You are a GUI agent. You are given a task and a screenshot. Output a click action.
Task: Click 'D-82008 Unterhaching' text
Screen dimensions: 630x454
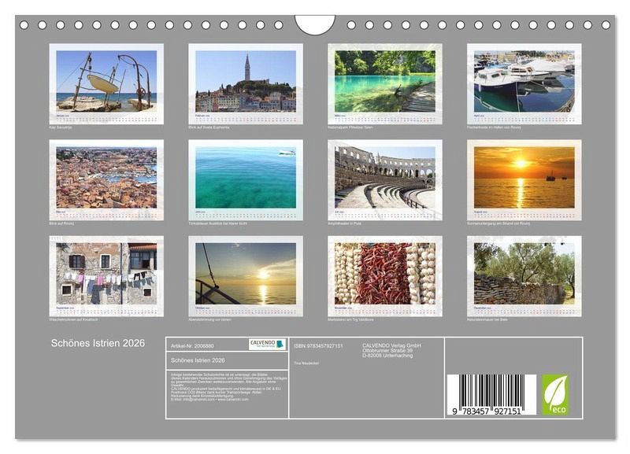(387, 355)
